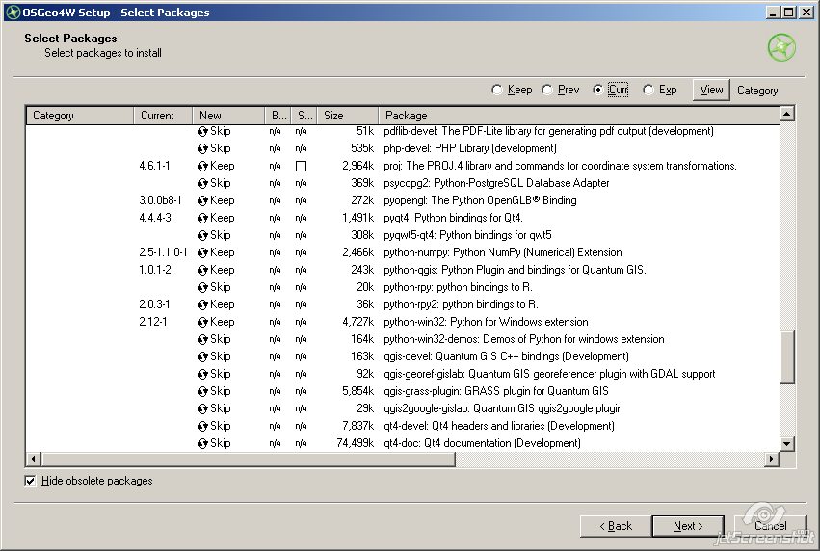
Task: Click version 2.0.3-1 for python-rpy2
Action: (x=154, y=304)
